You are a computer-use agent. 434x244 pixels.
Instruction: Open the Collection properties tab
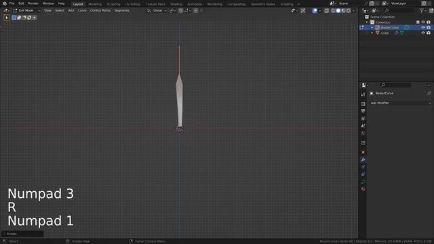[x=363, y=143]
